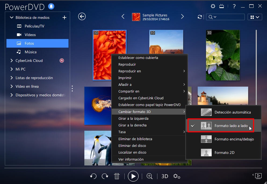Choose Girar a la izquierda
Viewport: 267px width, 184px height.
click(149, 119)
